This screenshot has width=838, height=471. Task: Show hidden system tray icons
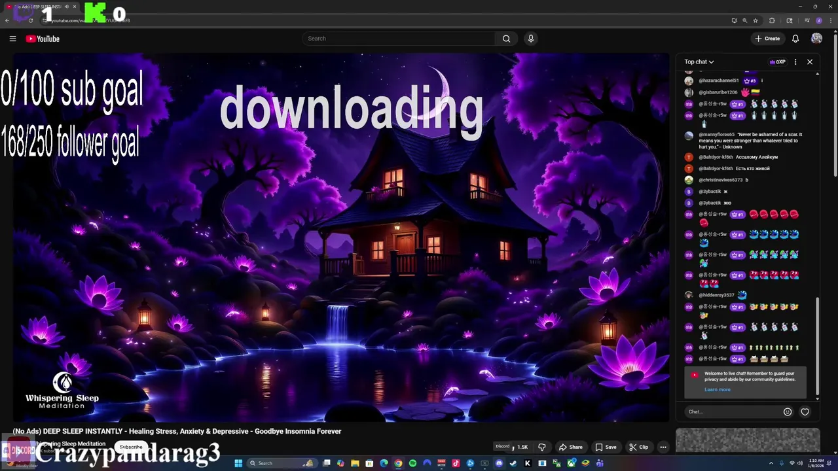[x=771, y=463]
